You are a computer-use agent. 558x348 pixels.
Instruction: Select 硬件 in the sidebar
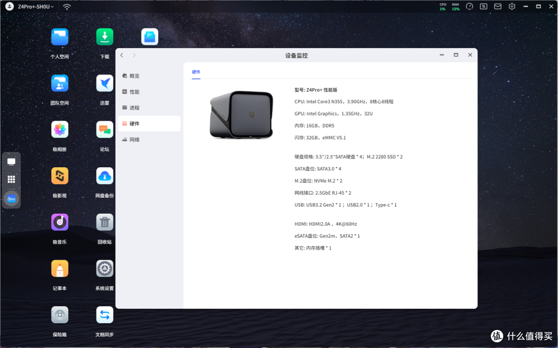[149, 123]
